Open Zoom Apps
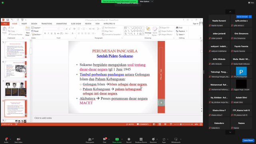Image resolution: width=256 pixels, height=144 pixels. point(164,140)
